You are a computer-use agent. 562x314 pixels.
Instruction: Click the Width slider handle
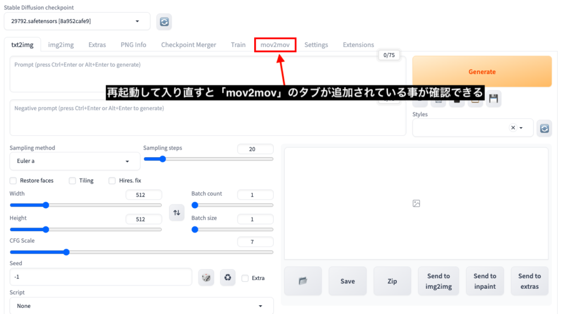tap(46, 205)
